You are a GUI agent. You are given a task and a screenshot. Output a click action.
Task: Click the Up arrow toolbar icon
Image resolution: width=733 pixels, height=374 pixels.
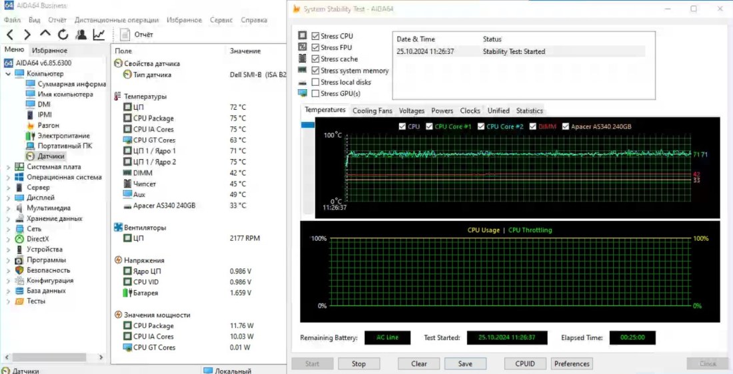click(45, 34)
